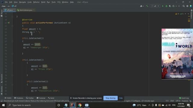Open the Edit menu

click(x=11, y=2)
